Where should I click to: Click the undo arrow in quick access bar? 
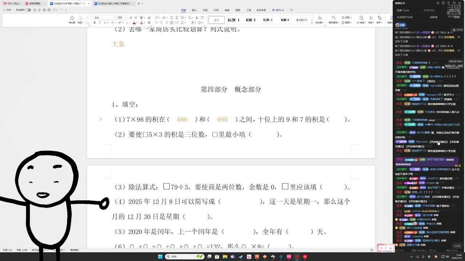(54, 10)
